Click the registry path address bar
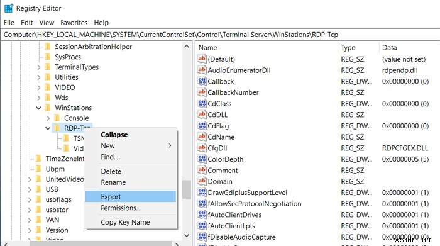The width and height of the screenshot is (440, 246). pos(220,35)
